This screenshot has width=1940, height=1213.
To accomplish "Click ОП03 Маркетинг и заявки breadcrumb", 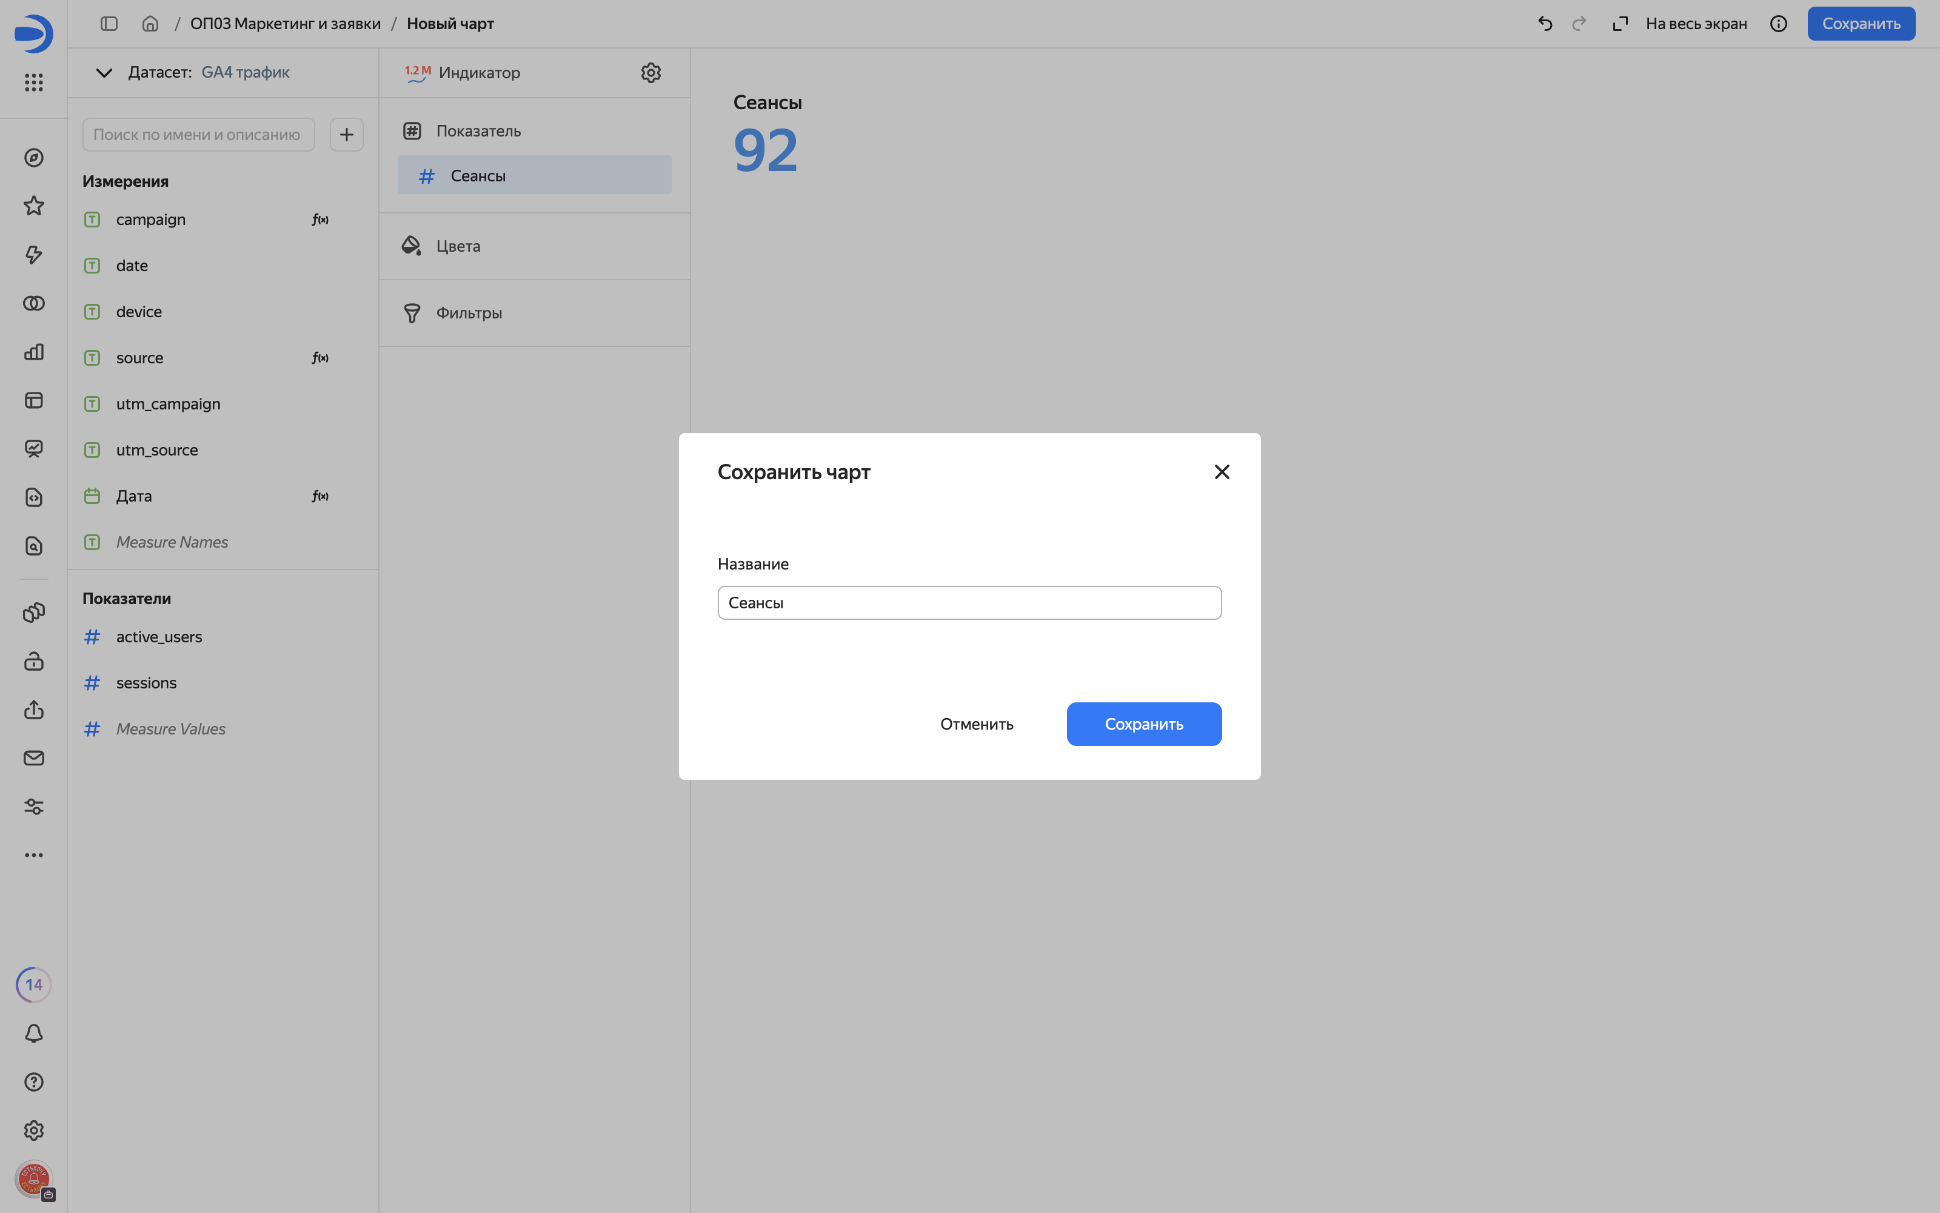I will coord(286,24).
